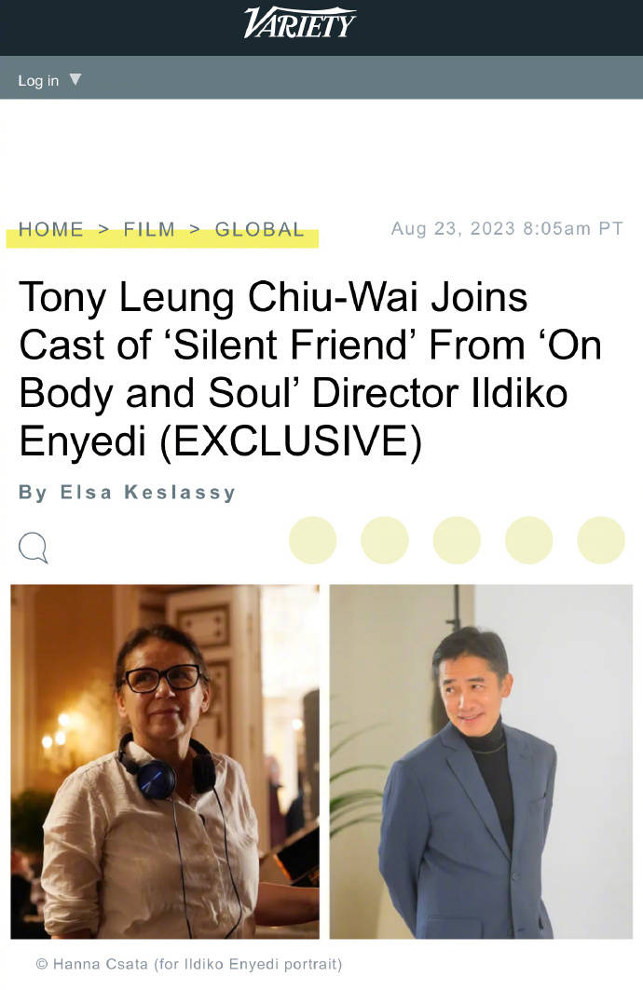Click the Log in link

tap(38, 81)
